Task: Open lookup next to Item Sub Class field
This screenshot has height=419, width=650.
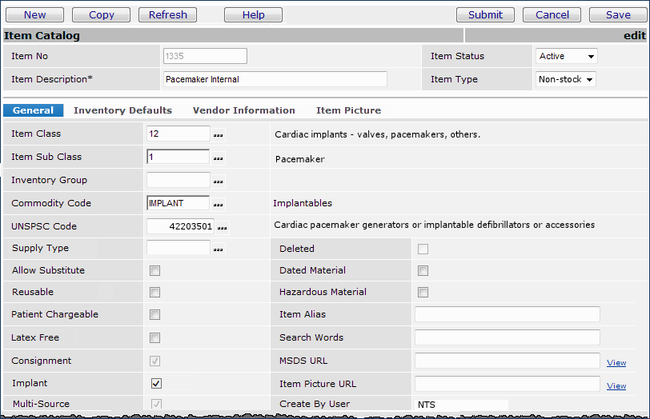Action: pyautogui.click(x=219, y=158)
